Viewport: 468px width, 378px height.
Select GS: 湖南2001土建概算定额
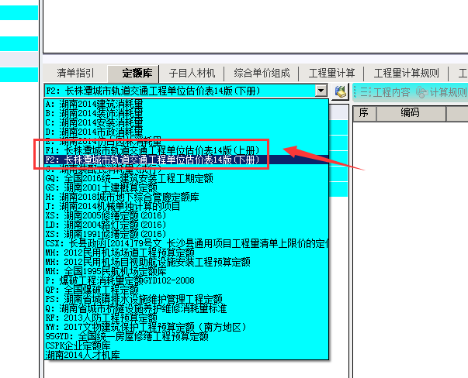point(186,187)
